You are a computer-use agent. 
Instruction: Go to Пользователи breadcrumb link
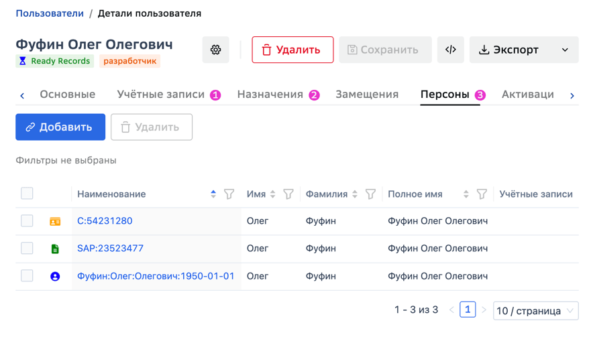[50, 13]
